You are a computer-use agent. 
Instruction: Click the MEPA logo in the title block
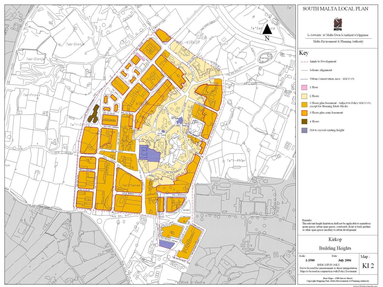pyautogui.click(x=337, y=24)
